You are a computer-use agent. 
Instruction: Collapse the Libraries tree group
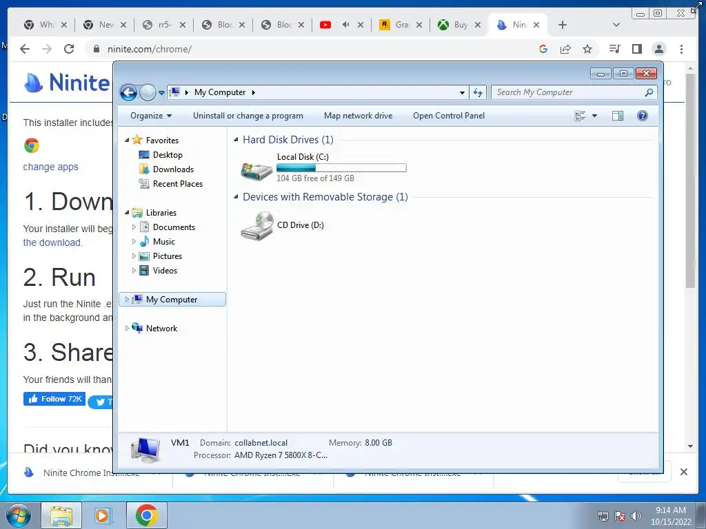click(x=127, y=212)
